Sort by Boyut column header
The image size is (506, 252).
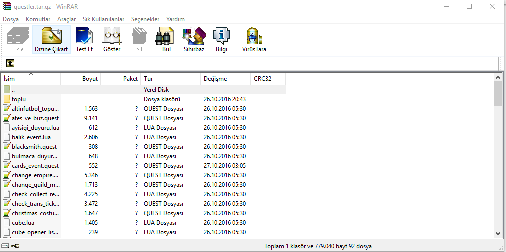(80, 79)
